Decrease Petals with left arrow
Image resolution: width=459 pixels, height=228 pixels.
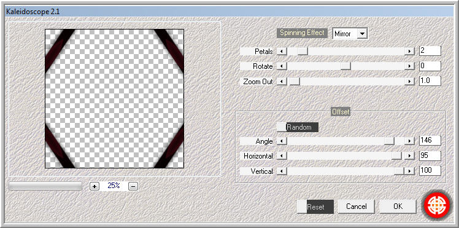pyautogui.click(x=282, y=51)
